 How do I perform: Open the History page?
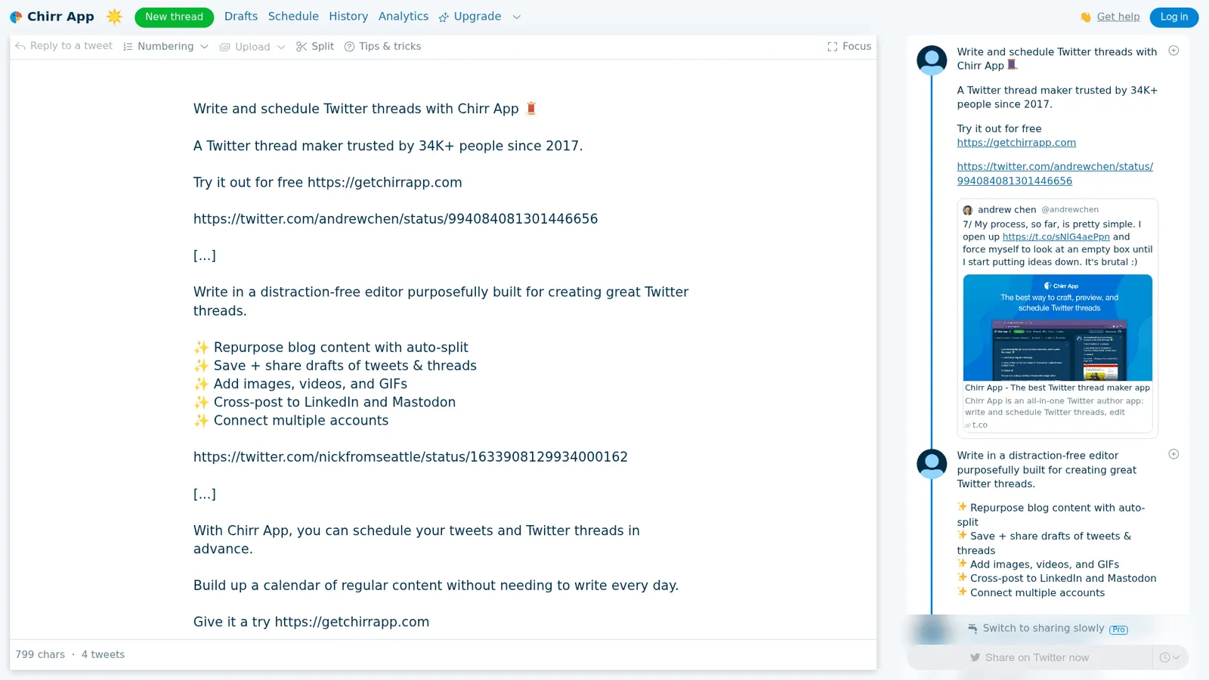click(x=348, y=17)
